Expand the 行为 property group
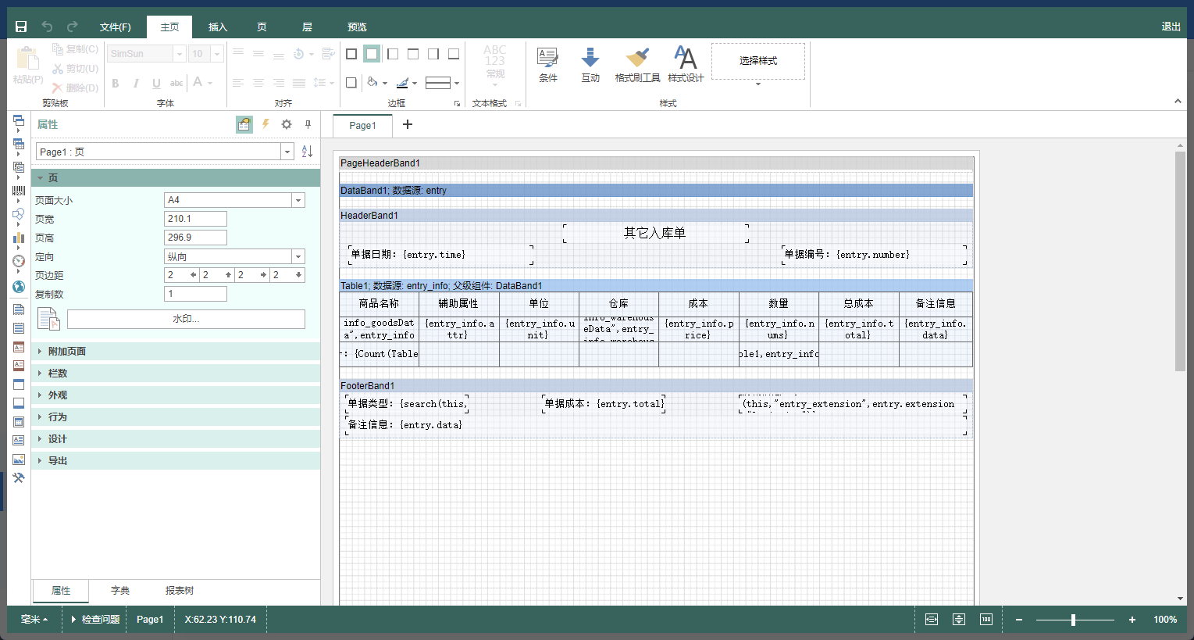This screenshot has width=1194, height=640. 176,417
